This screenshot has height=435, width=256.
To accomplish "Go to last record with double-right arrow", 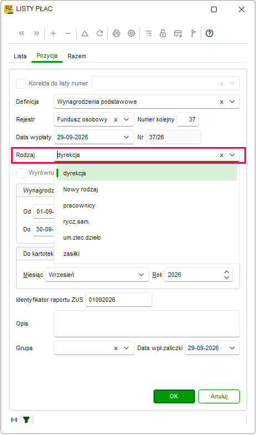I will point(37,33).
